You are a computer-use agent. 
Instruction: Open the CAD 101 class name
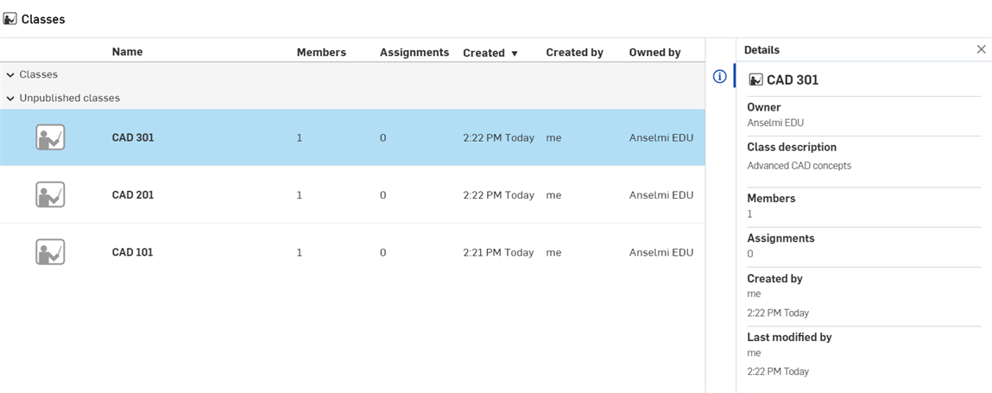tap(133, 252)
